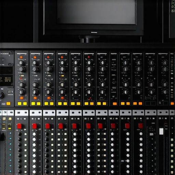The width and height of the screenshot is (175, 175).
Task: Tap the video monitor screen above the console
Action: coord(97,12)
